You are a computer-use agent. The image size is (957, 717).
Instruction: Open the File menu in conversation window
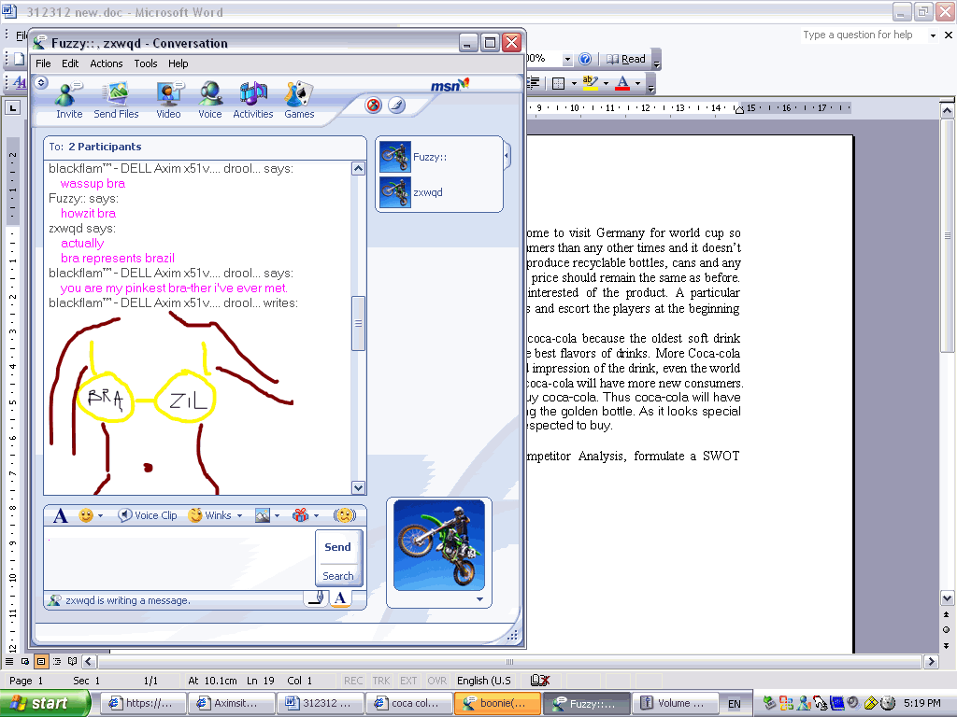(43, 63)
